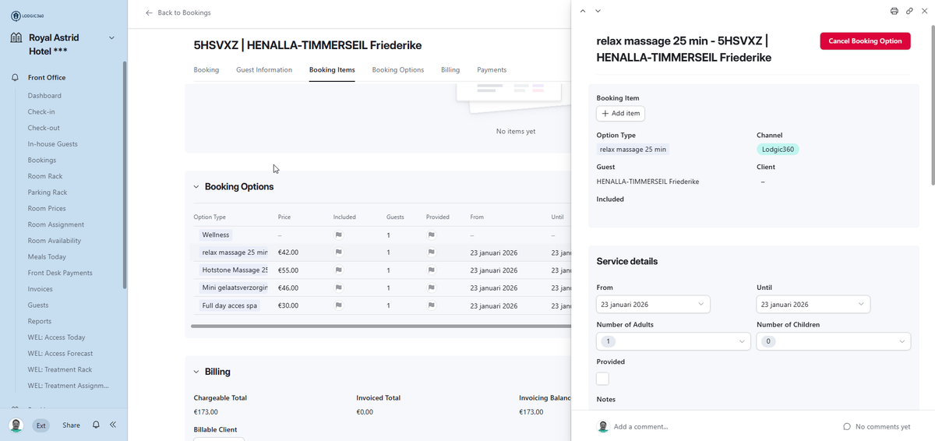Click Provided flag for relax massage row
935x441 pixels.
click(x=432, y=252)
